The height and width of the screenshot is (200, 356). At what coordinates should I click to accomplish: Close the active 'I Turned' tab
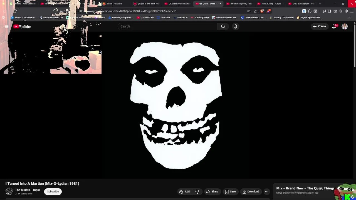click(220, 4)
